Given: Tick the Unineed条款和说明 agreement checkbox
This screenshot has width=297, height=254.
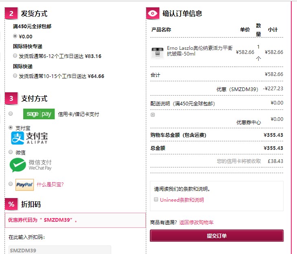Looking at the screenshot, I should [156, 199].
